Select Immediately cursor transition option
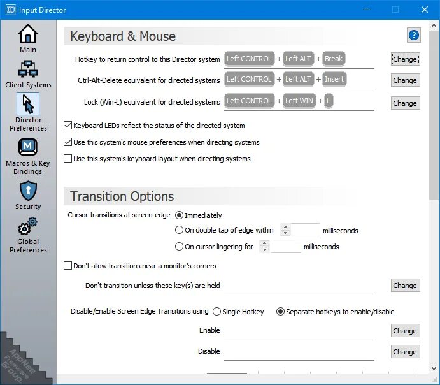The image size is (440, 385). point(179,215)
